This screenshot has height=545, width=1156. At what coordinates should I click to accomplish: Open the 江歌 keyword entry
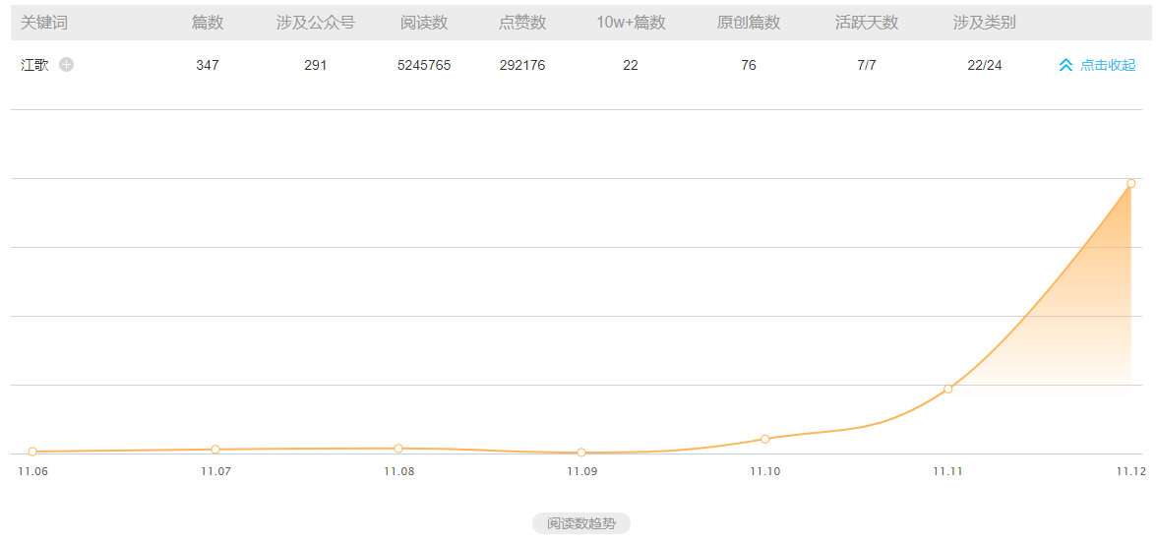click(34, 65)
